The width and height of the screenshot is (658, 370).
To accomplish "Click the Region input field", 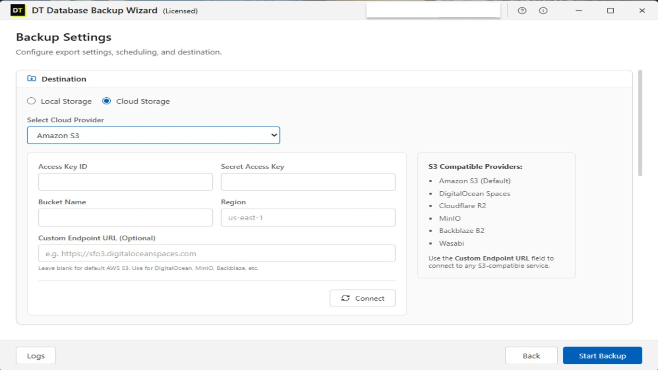I will [x=308, y=218].
